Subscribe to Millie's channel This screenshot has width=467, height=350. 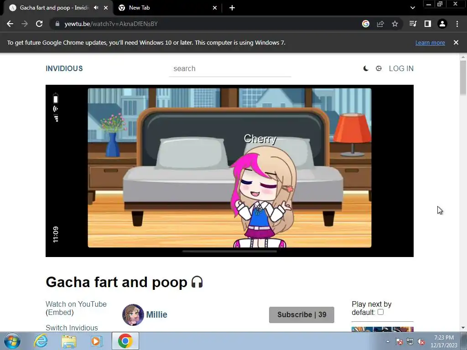click(301, 314)
